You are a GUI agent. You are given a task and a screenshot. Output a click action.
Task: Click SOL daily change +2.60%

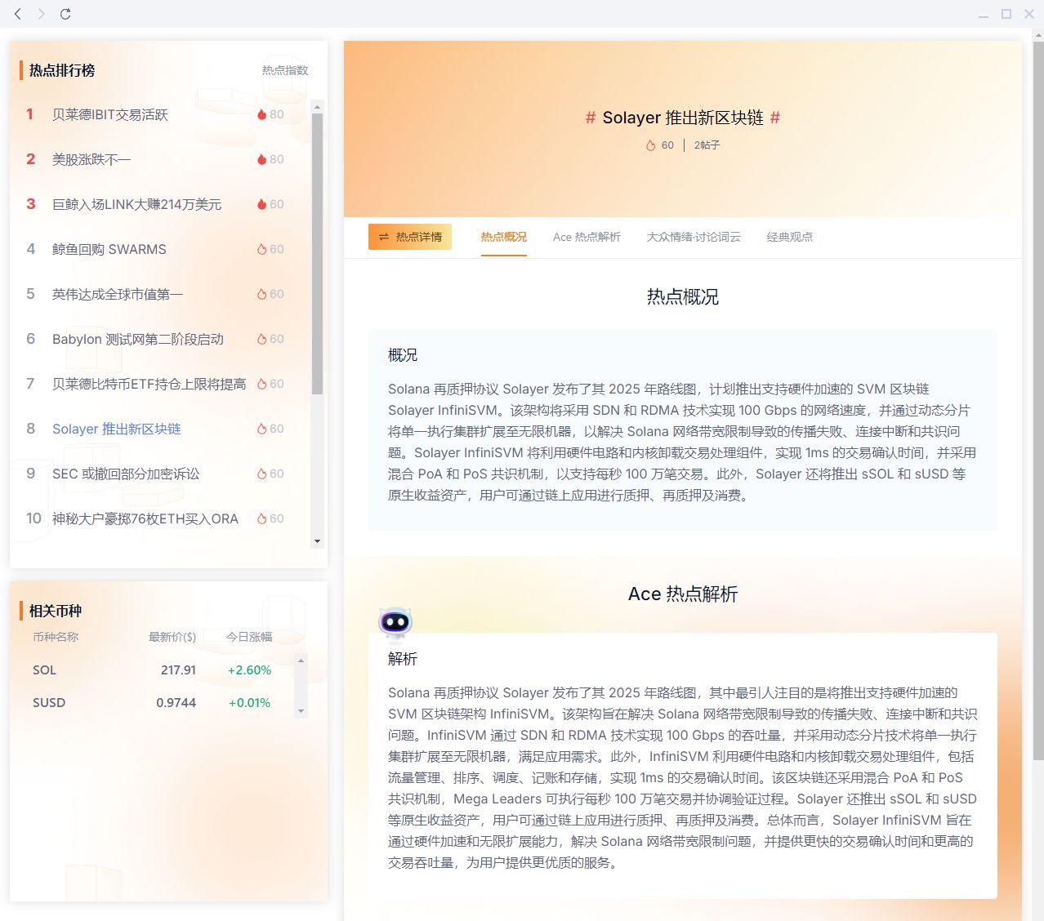click(x=249, y=670)
